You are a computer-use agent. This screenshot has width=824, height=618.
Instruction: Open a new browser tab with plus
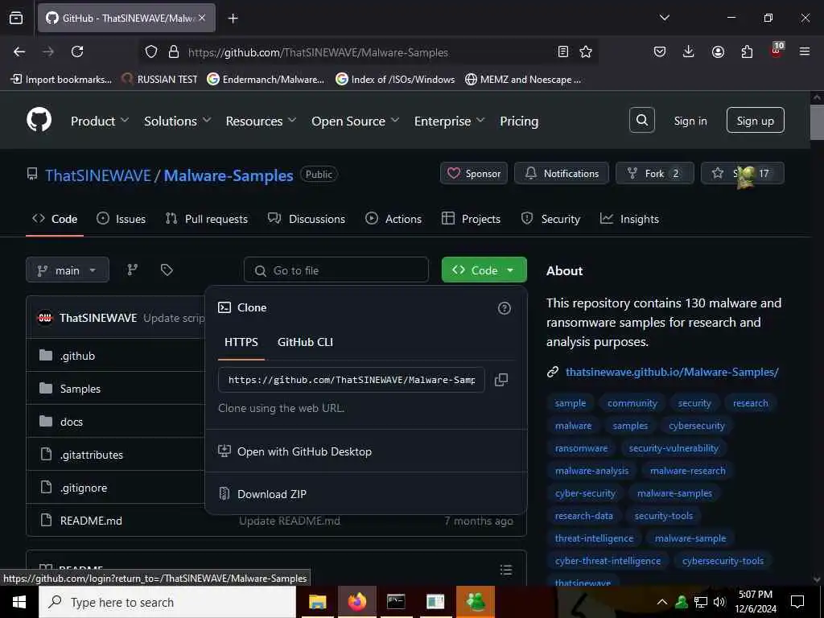coord(233,19)
